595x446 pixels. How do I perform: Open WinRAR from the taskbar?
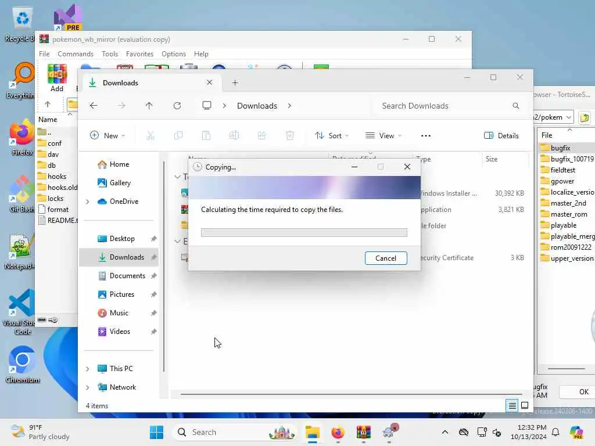pyautogui.click(x=364, y=432)
